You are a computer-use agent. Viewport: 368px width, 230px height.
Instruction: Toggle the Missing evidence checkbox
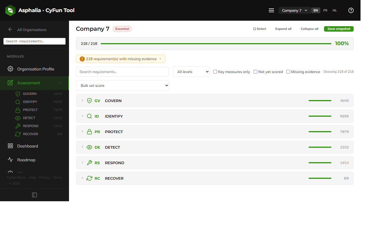(288, 72)
